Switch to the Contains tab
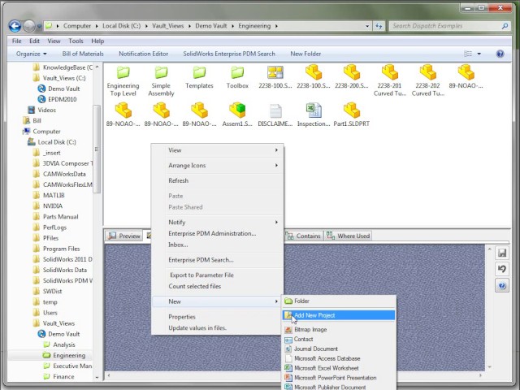This screenshot has width=520, height=390. [303, 236]
